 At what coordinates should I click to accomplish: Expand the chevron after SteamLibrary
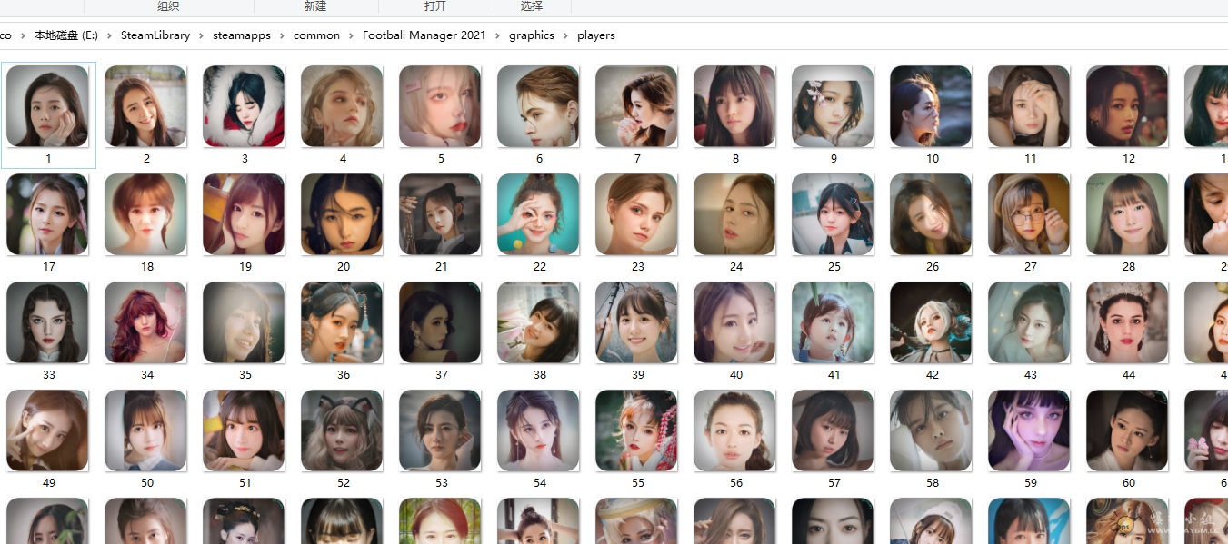coord(202,35)
